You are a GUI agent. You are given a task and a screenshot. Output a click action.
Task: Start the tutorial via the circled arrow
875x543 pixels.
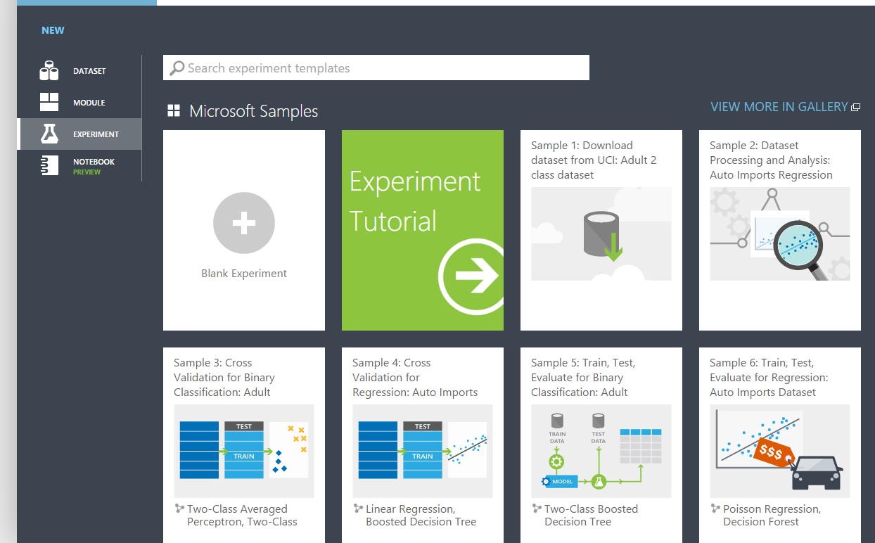471,275
